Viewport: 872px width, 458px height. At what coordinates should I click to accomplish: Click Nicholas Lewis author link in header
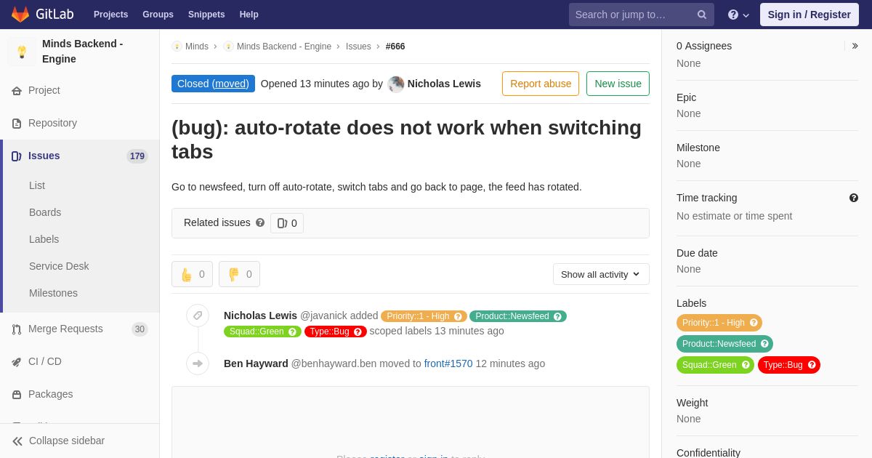coord(444,84)
